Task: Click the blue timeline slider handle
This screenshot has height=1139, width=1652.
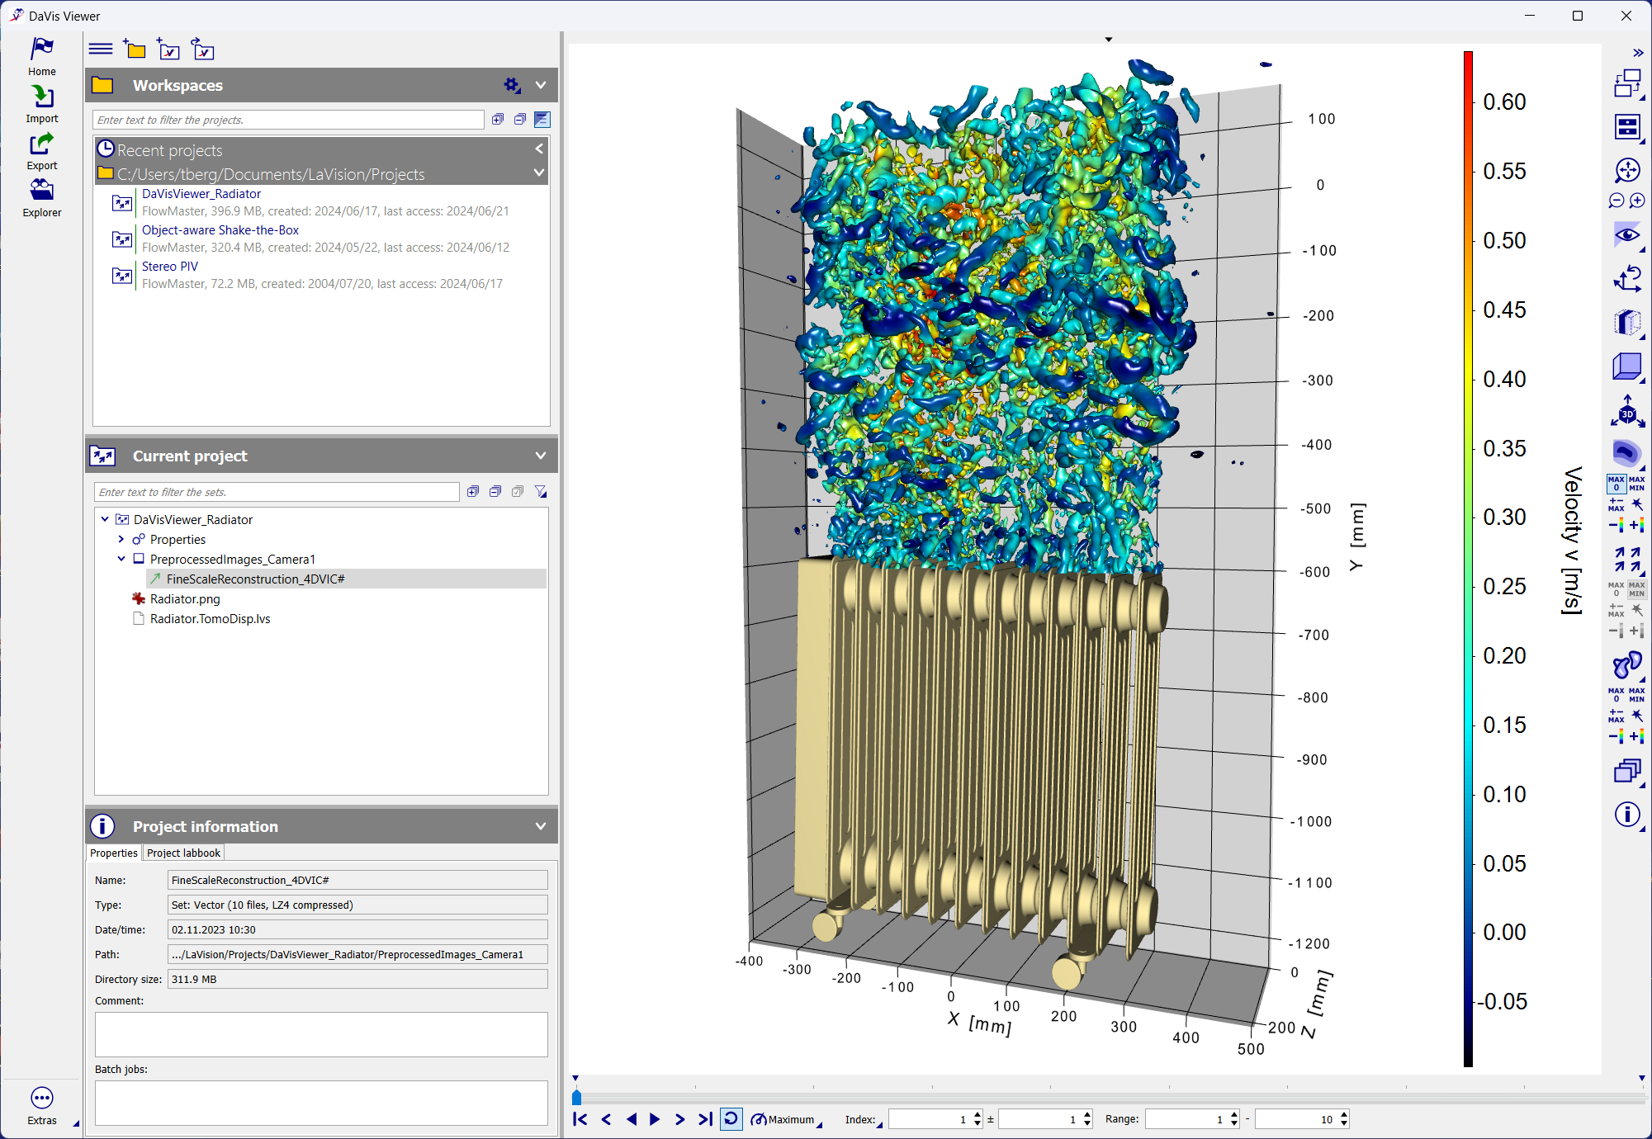Action: (576, 1097)
